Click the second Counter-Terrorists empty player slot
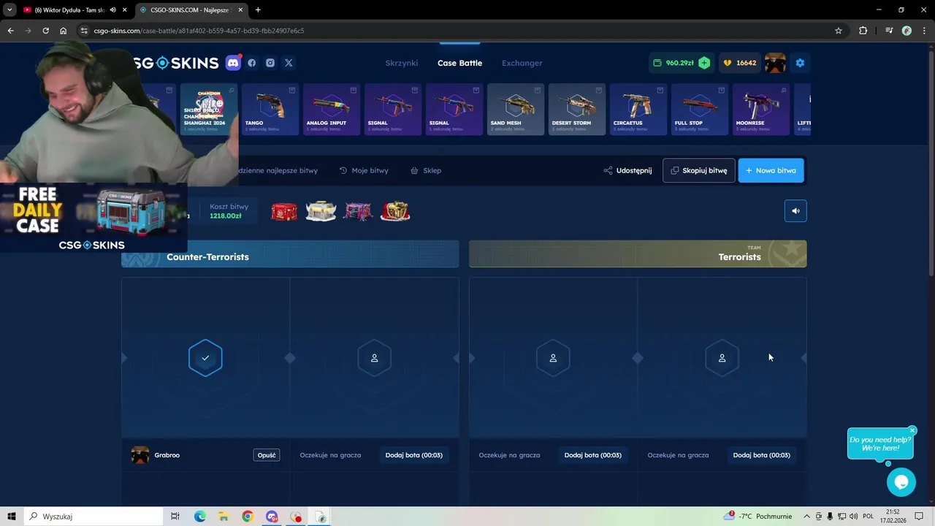This screenshot has width=935, height=526. (375, 358)
